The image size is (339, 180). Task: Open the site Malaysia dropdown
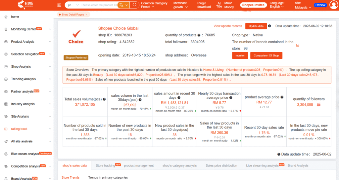pos(303,5)
